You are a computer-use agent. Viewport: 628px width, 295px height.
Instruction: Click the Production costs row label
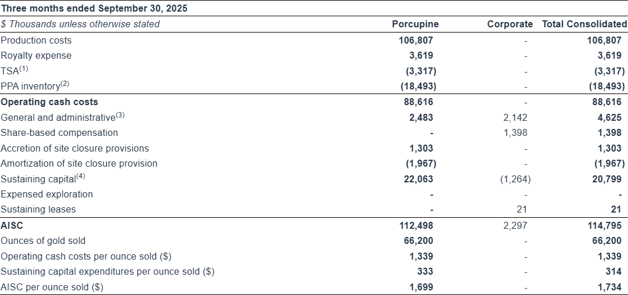tap(36, 41)
